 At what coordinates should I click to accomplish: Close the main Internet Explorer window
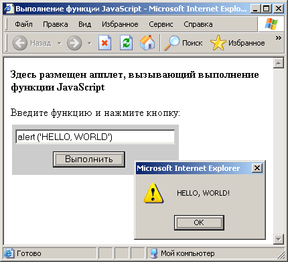[279, 9]
